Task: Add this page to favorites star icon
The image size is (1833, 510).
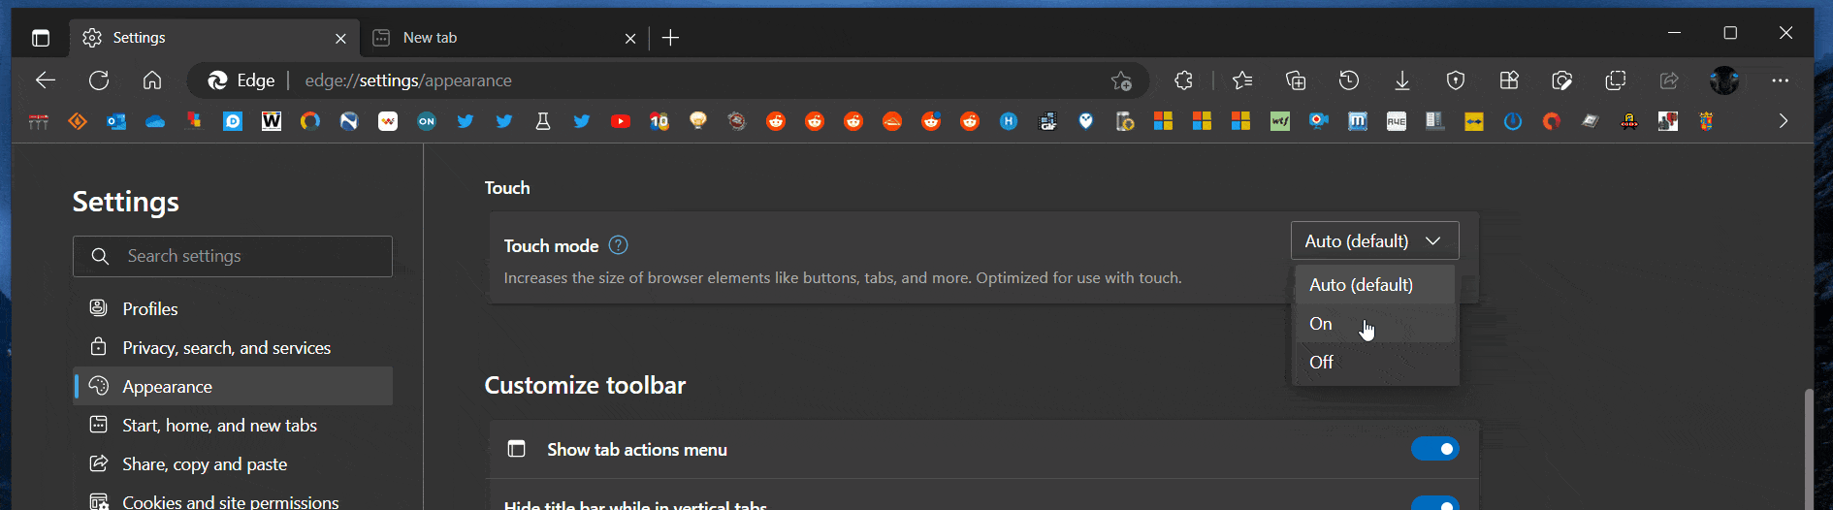Action: click(x=1121, y=80)
